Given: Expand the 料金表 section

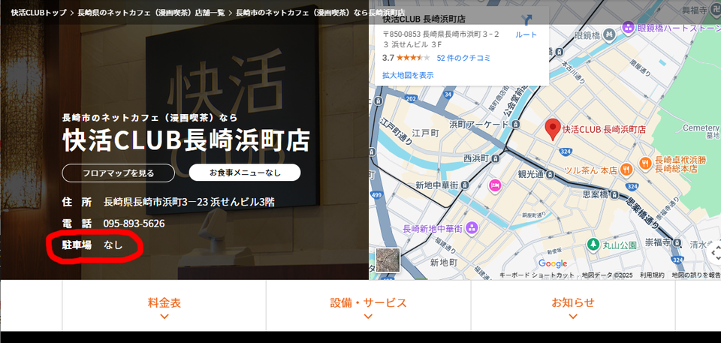Looking at the screenshot, I should point(164,308).
